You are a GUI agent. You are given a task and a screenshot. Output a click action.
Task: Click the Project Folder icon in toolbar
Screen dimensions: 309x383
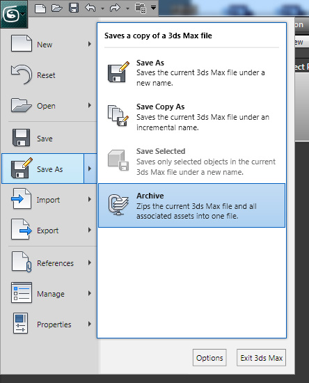tap(141, 8)
